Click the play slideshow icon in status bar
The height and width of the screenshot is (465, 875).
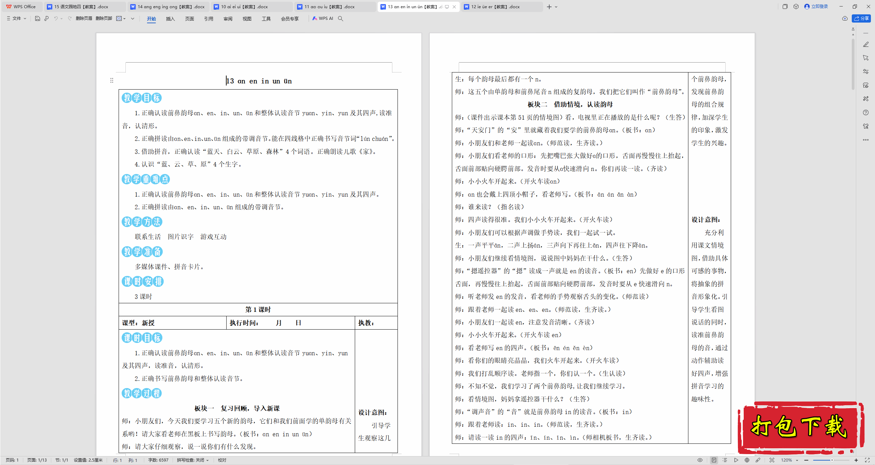click(x=736, y=460)
